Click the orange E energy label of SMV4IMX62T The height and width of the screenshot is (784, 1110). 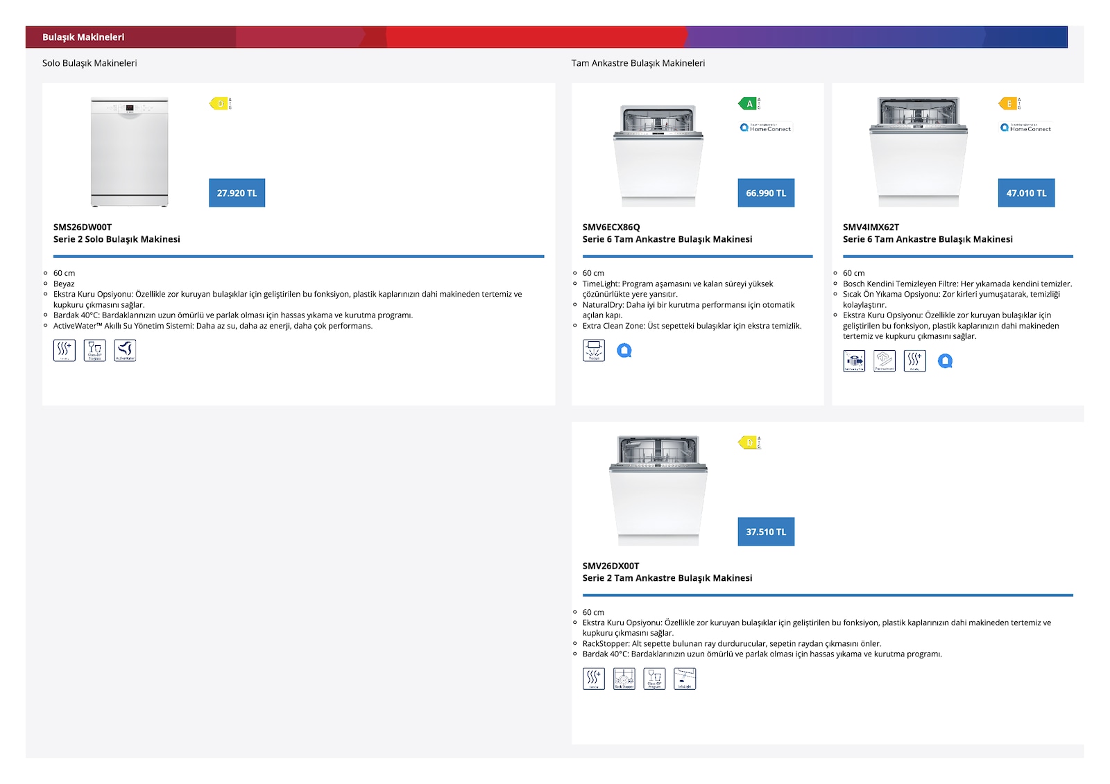tap(1009, 103)
